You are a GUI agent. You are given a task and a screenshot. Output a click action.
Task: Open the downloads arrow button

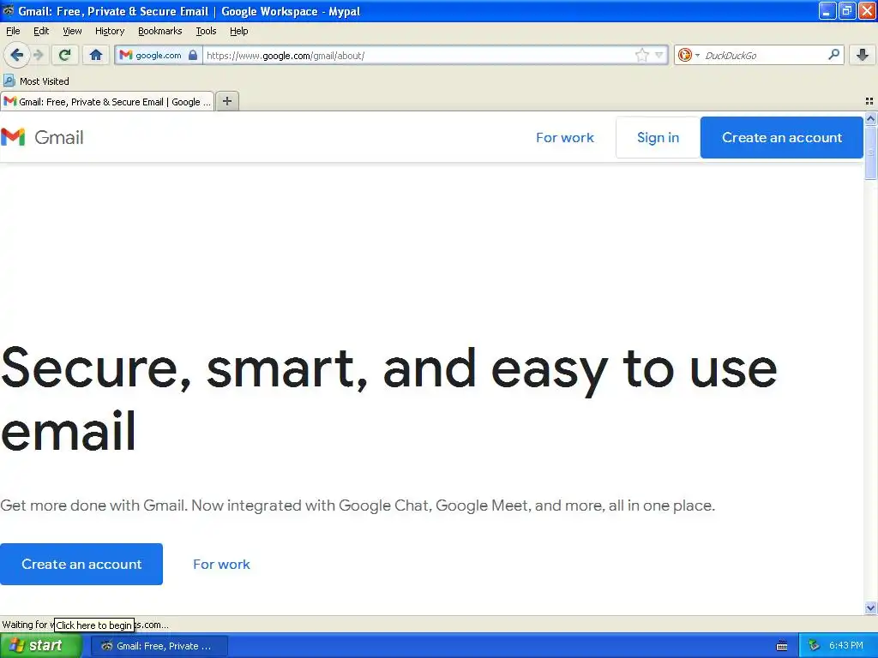[863, 55]
